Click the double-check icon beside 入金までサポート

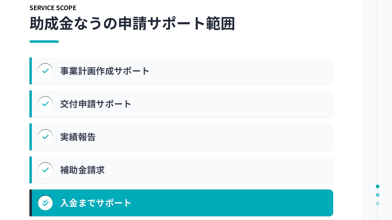click(45, 203)
